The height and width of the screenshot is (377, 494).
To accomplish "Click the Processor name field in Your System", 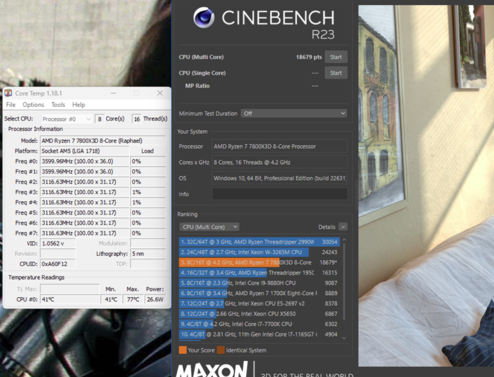I will click(280, 147).
